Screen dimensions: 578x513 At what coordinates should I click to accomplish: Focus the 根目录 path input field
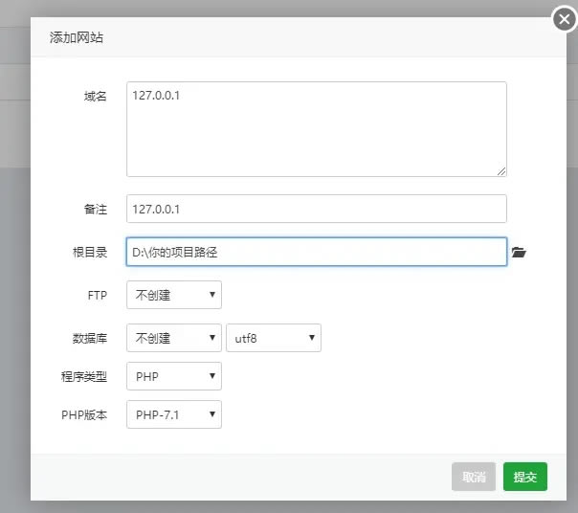(317, 252)
